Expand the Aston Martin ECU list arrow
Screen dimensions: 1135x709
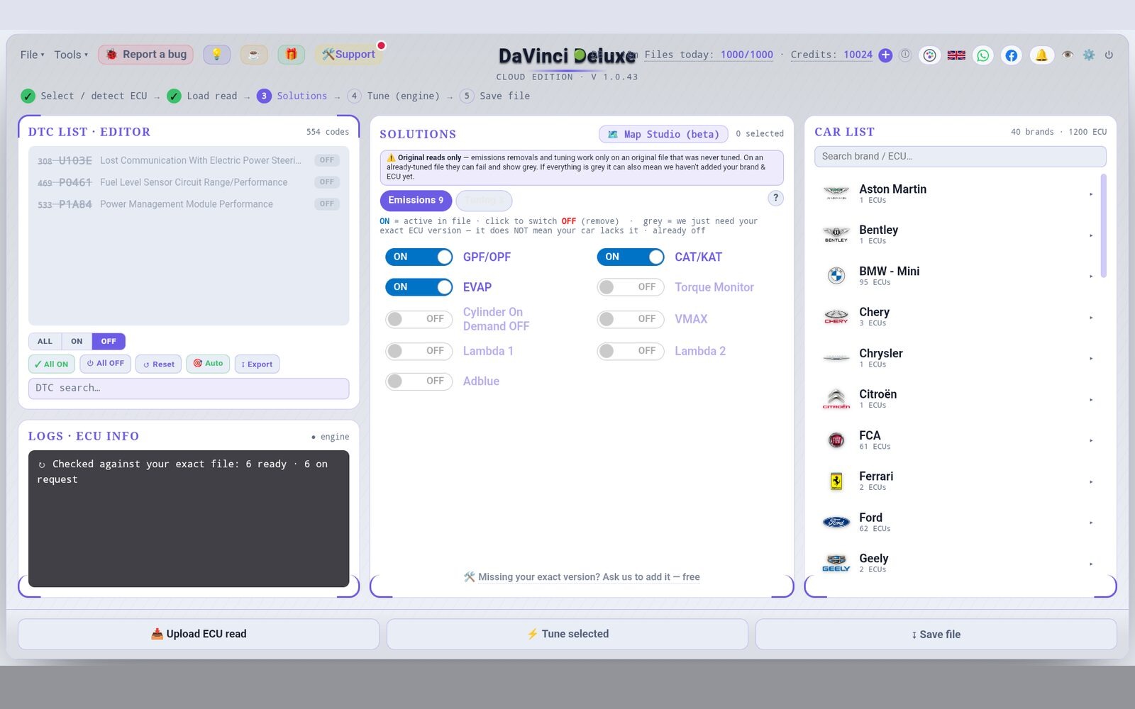[1091, 194]
